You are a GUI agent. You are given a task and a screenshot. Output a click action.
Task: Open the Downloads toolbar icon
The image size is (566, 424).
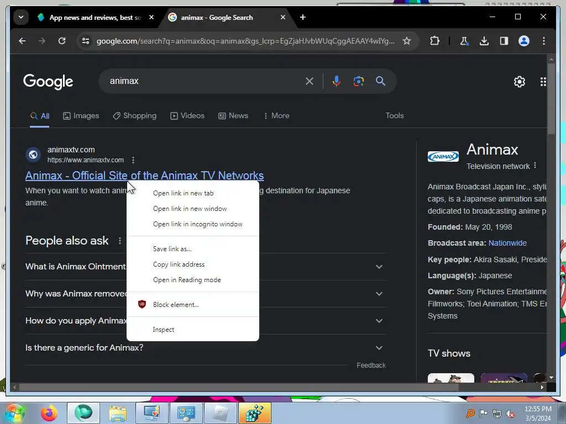[x=484, y=41]
